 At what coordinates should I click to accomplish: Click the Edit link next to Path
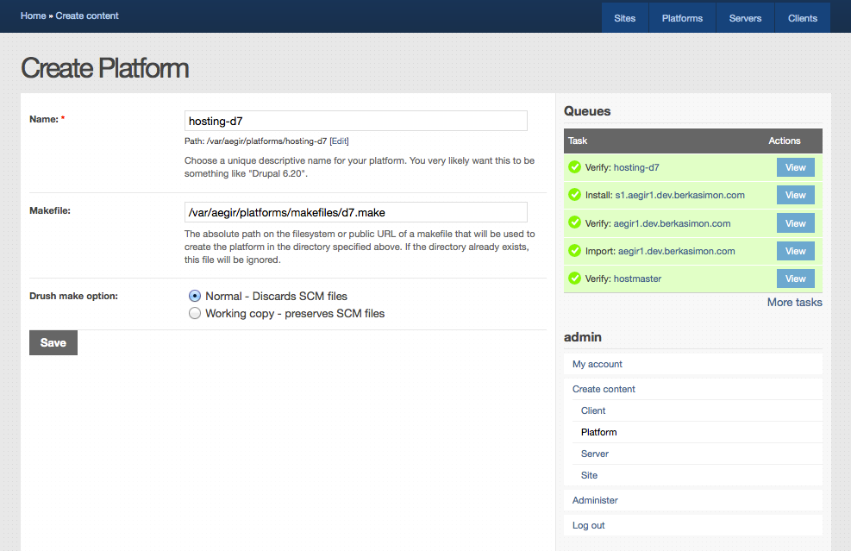(339, 141)
